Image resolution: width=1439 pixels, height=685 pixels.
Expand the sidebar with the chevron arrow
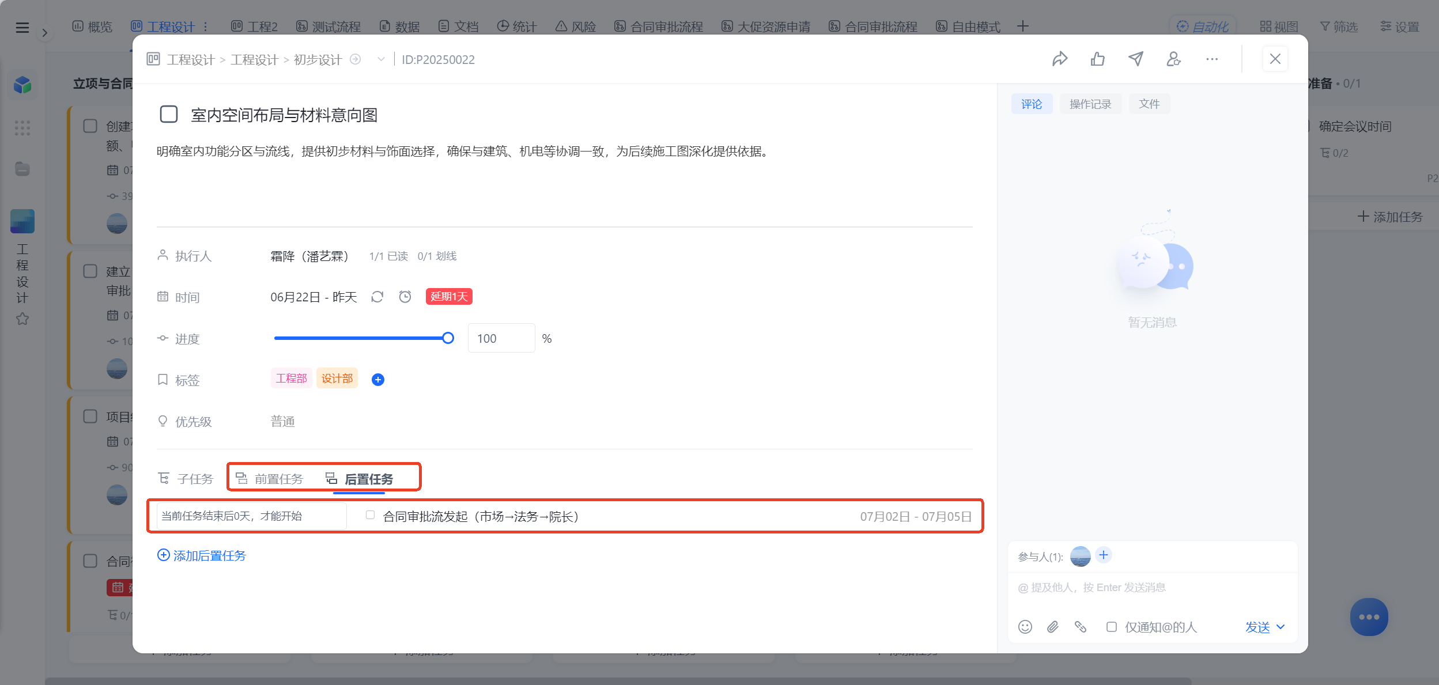[x=44, y=33]
